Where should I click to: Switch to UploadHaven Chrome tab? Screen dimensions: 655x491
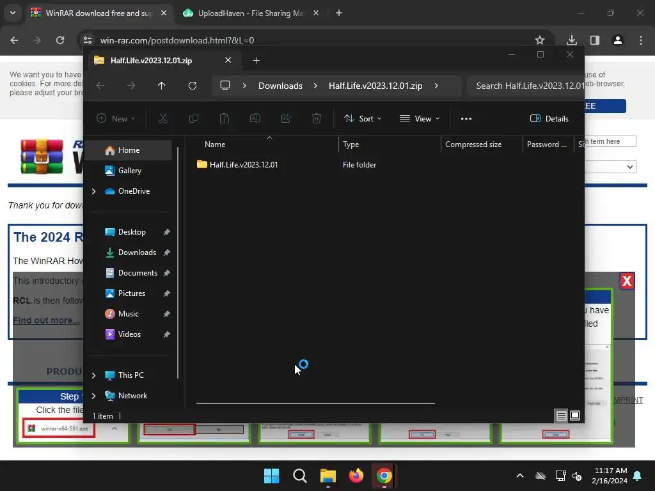click(251, 13)
